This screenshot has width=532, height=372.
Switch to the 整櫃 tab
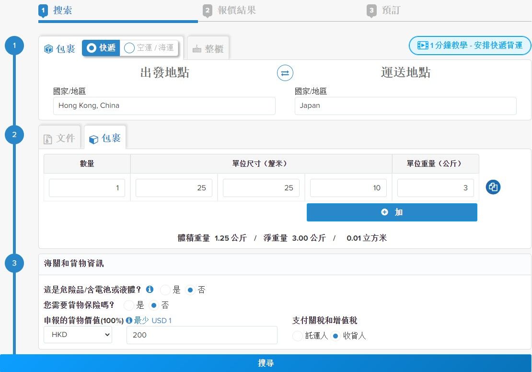208,48
